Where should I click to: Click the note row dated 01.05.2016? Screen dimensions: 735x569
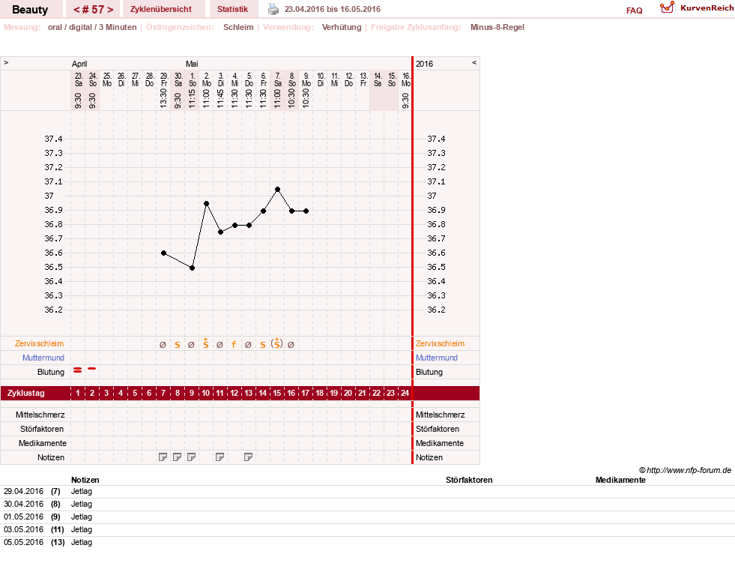click(x=367, y=517)
